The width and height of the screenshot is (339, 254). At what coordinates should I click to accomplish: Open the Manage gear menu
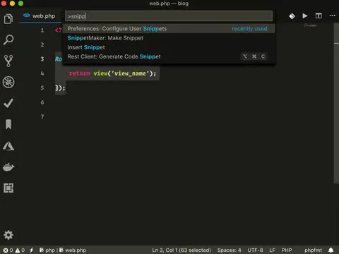[8, 235]
